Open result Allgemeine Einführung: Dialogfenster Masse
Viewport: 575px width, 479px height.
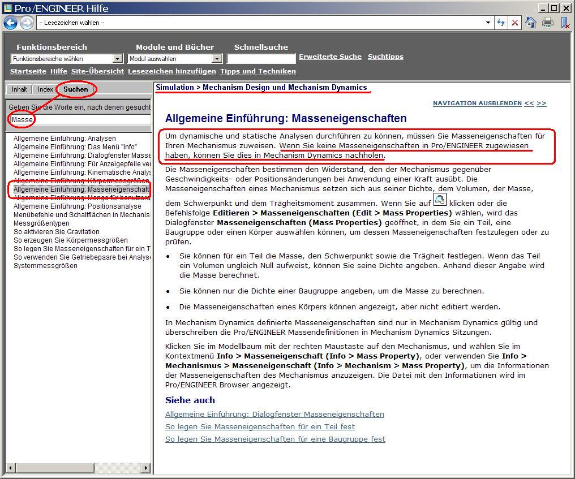[81, 156]
